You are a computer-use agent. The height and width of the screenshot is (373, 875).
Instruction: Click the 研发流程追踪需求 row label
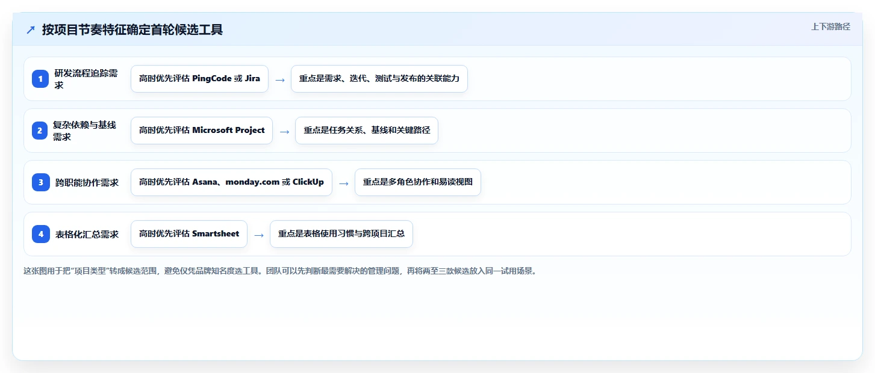86,79
